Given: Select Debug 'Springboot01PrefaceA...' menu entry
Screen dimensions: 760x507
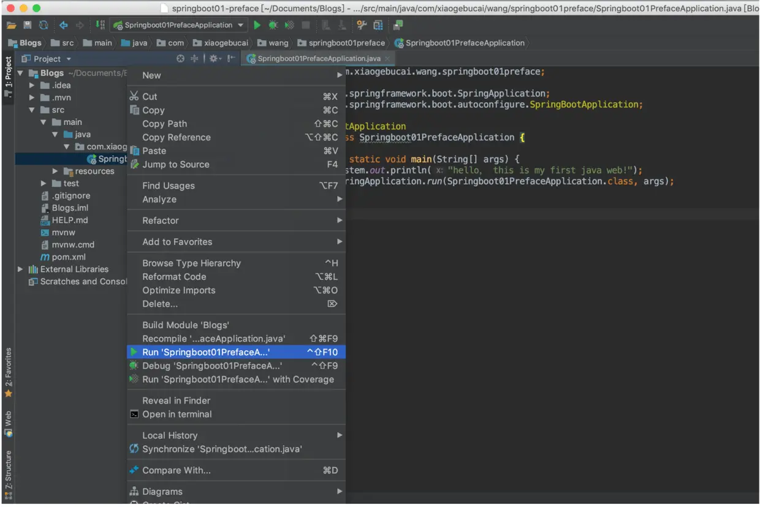Looking at the screenshot, I should [236, 366].
